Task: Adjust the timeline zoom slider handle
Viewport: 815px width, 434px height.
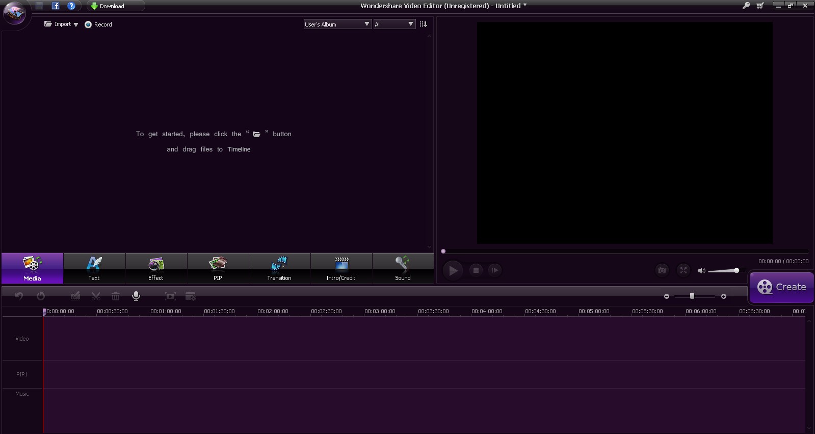Action: [692, 296]
